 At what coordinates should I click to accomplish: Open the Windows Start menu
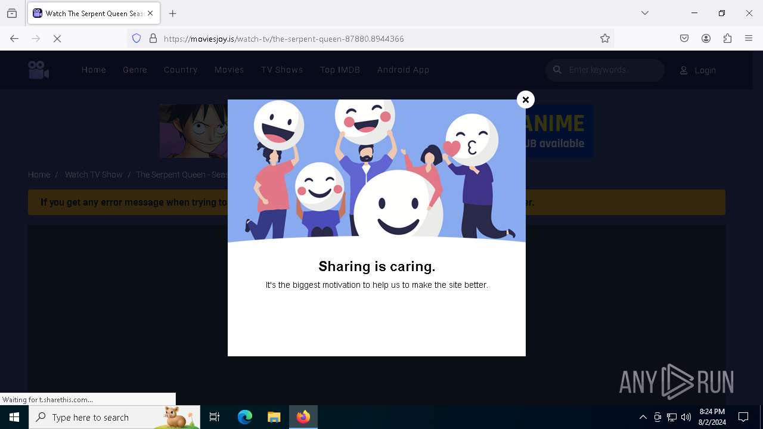pos(14,417)
